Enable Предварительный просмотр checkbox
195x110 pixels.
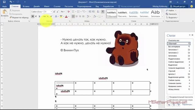click(168, 97)
